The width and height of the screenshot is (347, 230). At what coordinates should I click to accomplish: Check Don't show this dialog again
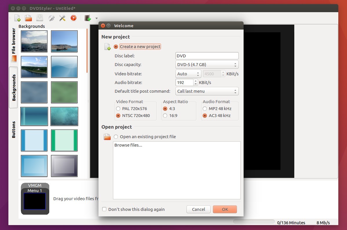click(104, 209)
